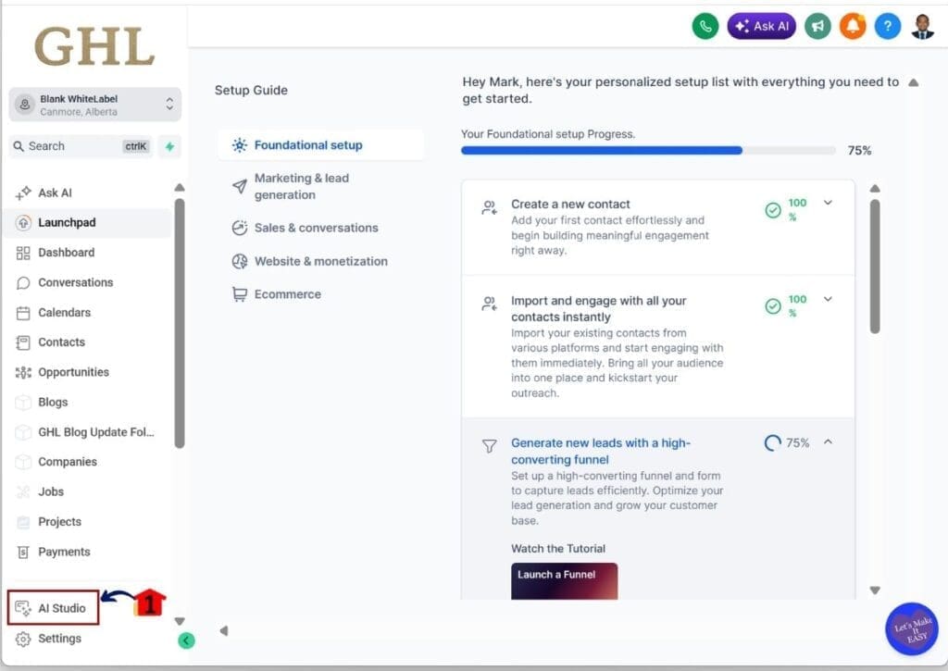Select the Foundational setup tab
Image resolution: width=948 pixels, height=671 pixels.
(320, 145)
